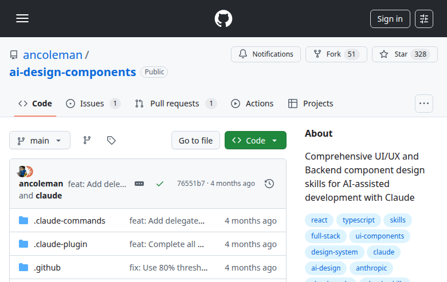Select the full-stack topic tag
The height and width of the screenshot is (282, 447).
click(x=326, y=236)
